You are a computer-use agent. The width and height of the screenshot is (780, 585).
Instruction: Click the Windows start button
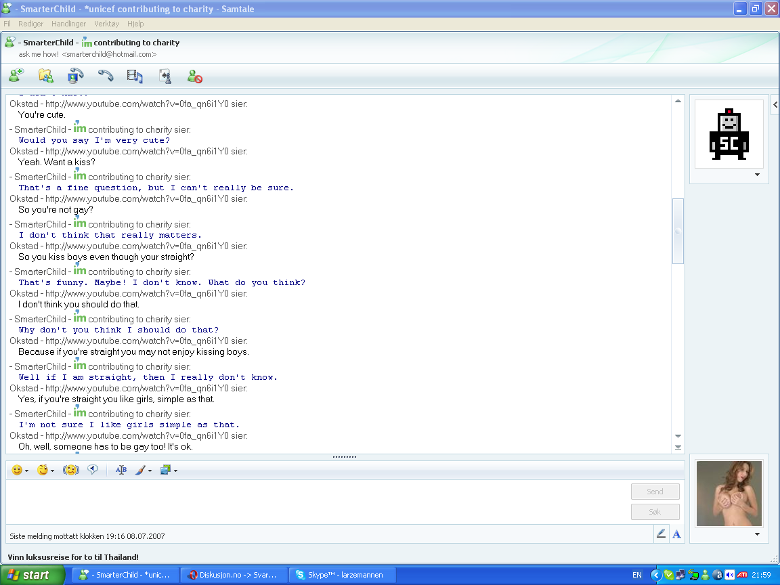coord(32,575)
